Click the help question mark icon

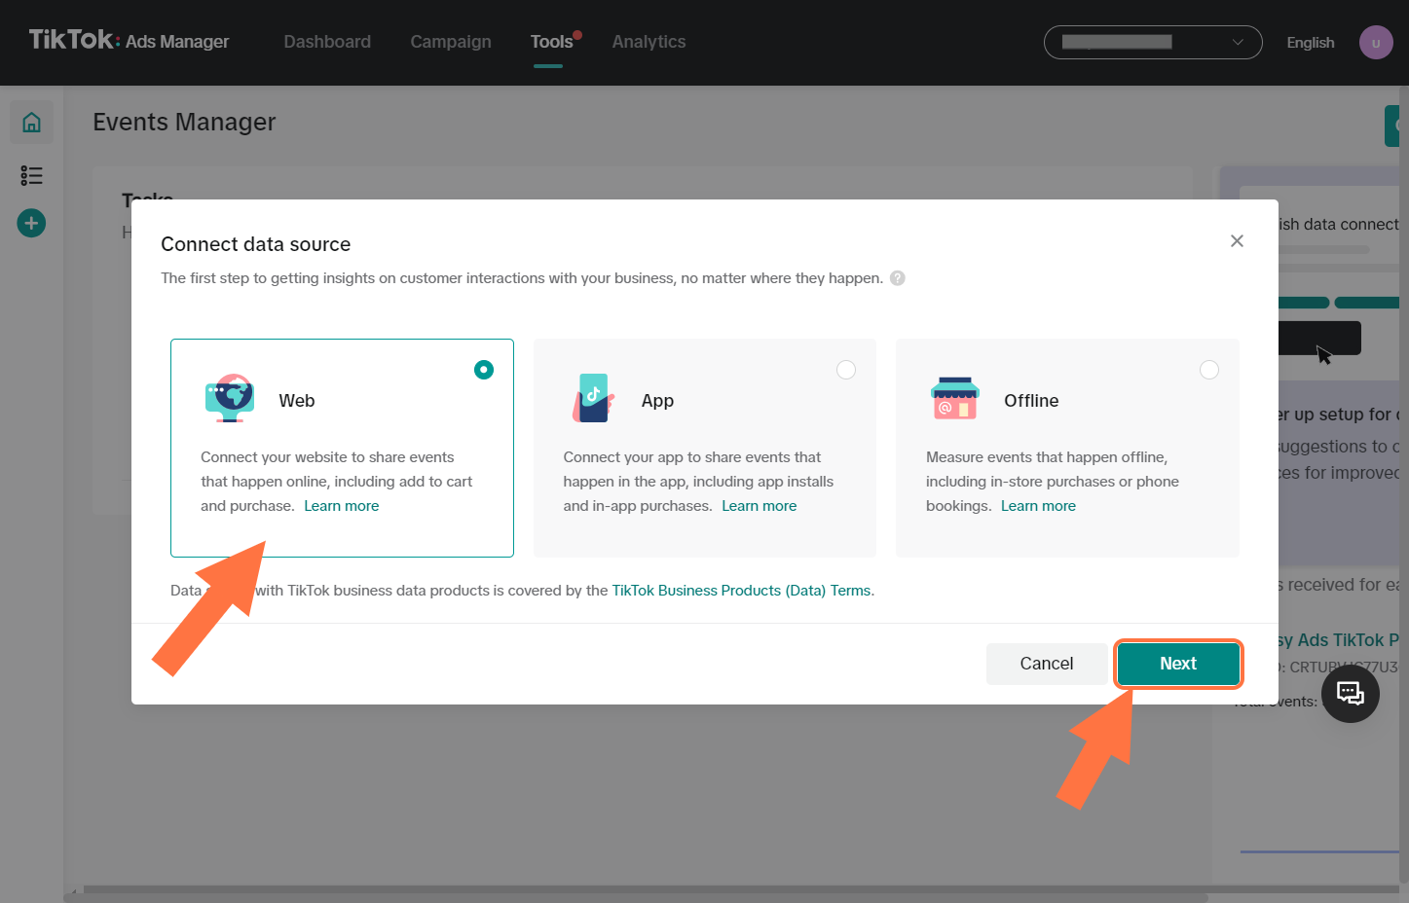point(897,277)
